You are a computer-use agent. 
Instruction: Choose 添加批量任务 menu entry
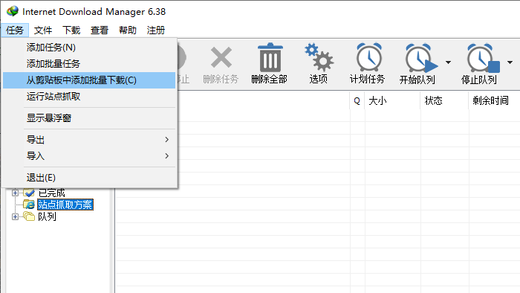[89, 64]
